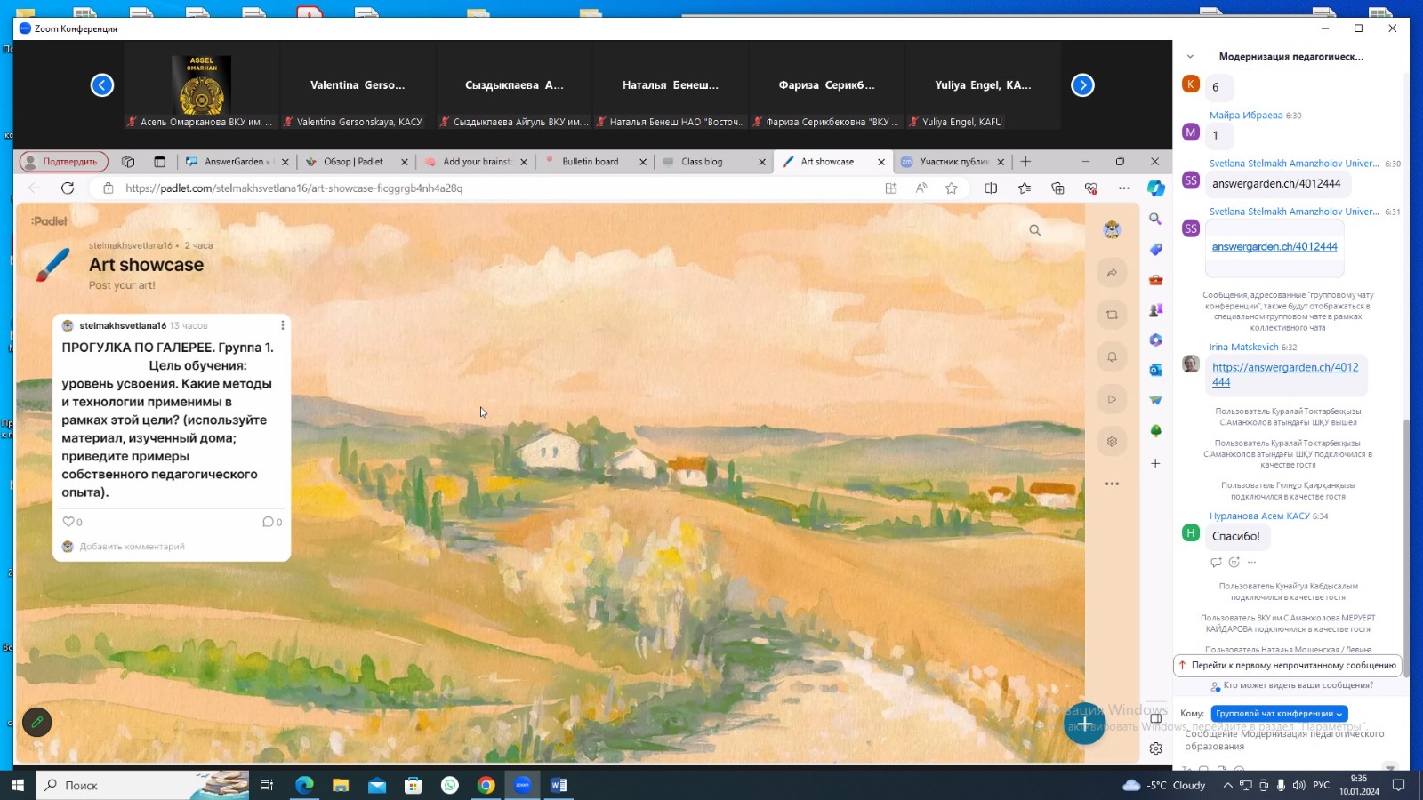Open the Padlet share arrow icon
Viewport: 1423px width, 800px height.
pos(1112,273)
